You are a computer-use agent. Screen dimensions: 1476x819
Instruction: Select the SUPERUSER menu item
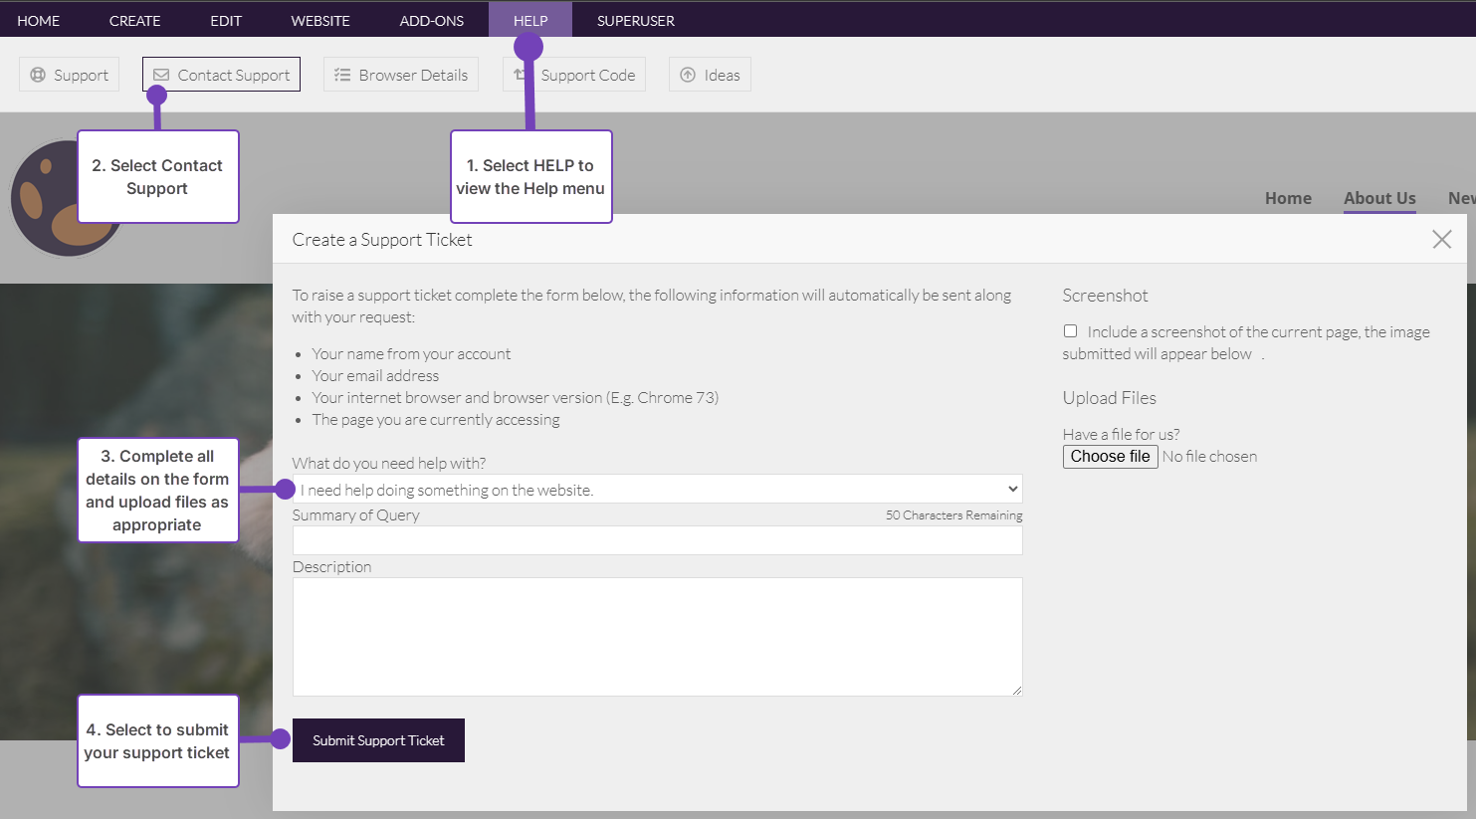pyautogui.click(x=635, y=19)
